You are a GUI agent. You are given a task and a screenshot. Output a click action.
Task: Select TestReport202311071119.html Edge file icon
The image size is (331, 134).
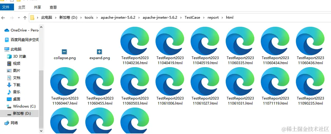(275, 81)
